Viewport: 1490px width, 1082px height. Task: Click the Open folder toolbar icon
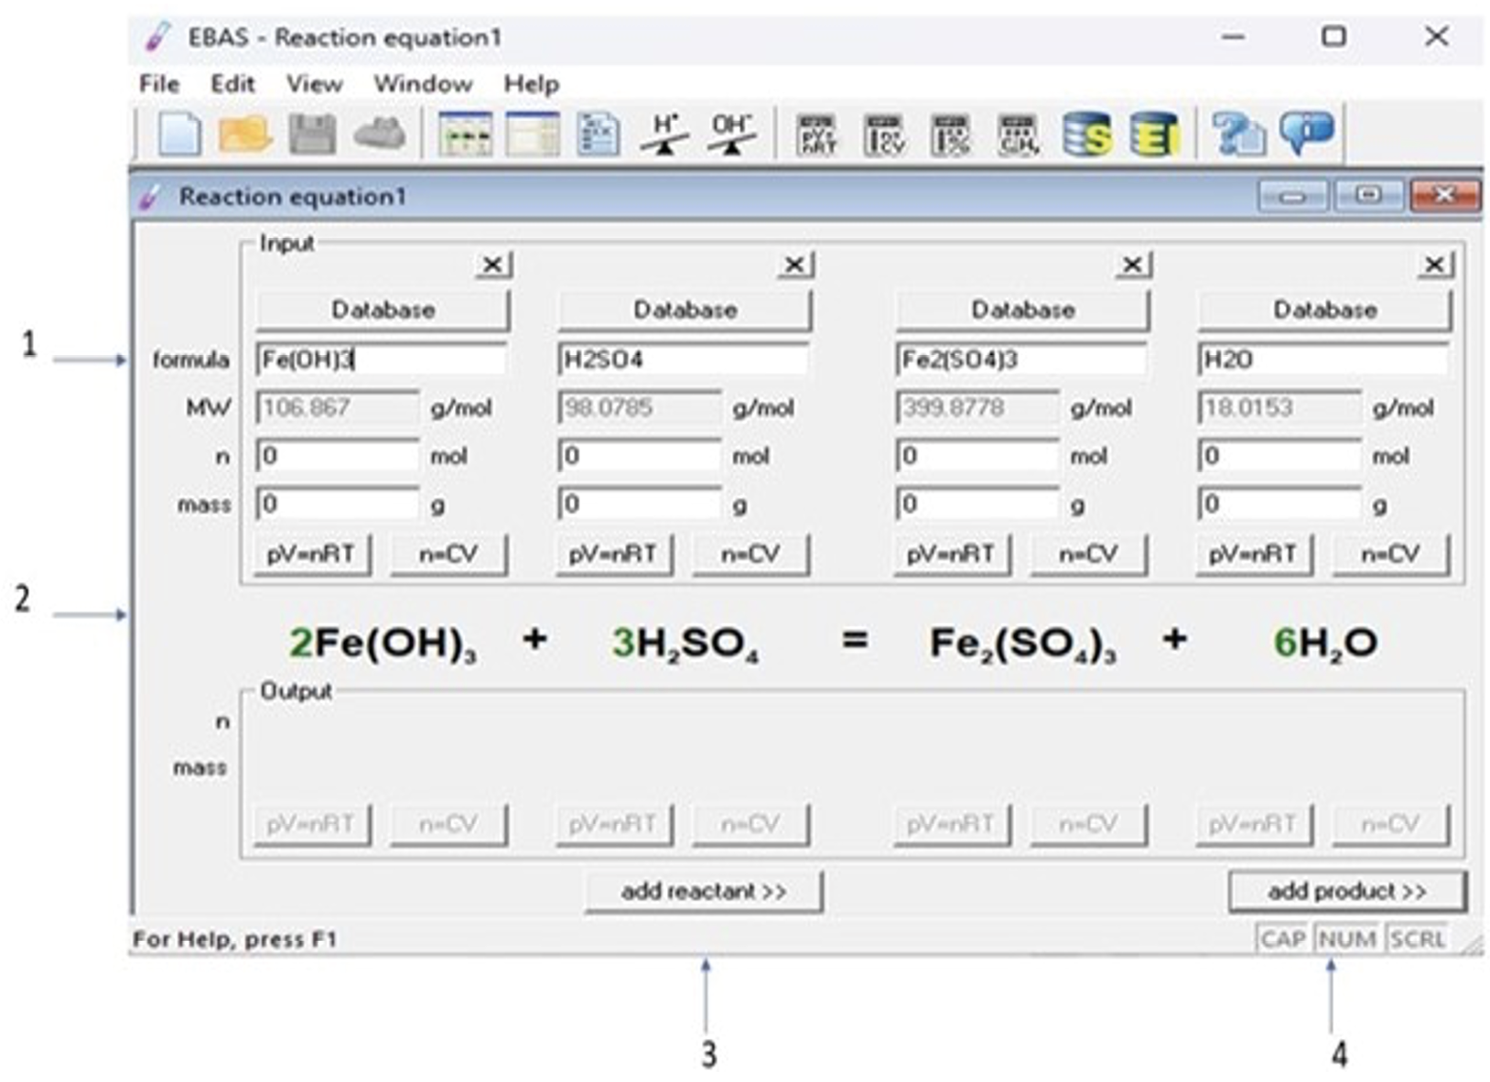coord(244,135)
